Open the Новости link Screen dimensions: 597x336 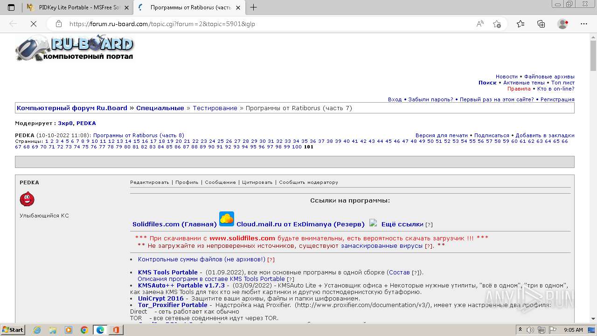(x=507, y=77)
